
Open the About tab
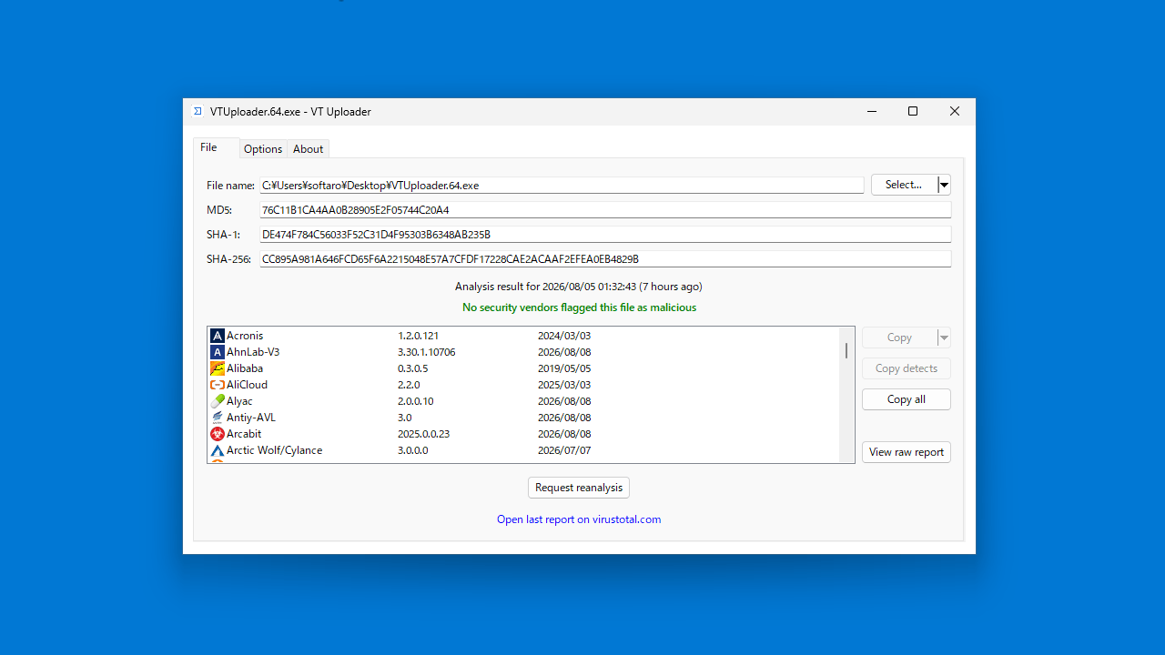[309, 149]
